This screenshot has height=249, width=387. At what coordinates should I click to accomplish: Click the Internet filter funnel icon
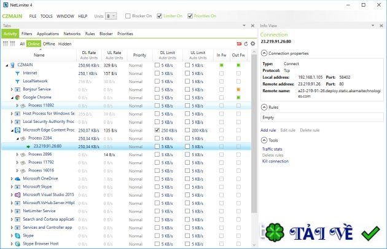click(17, 73)
